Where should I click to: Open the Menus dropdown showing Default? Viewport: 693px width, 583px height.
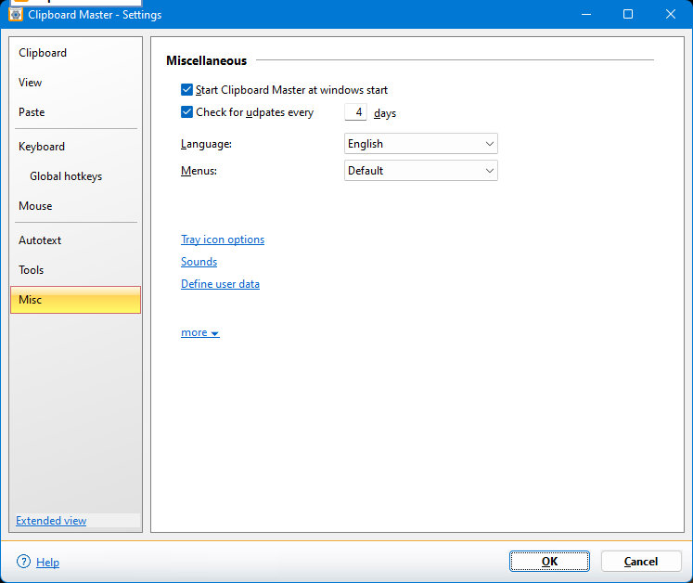421,171
